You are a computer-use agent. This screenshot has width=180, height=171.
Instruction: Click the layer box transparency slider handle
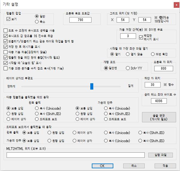(92, 86)
